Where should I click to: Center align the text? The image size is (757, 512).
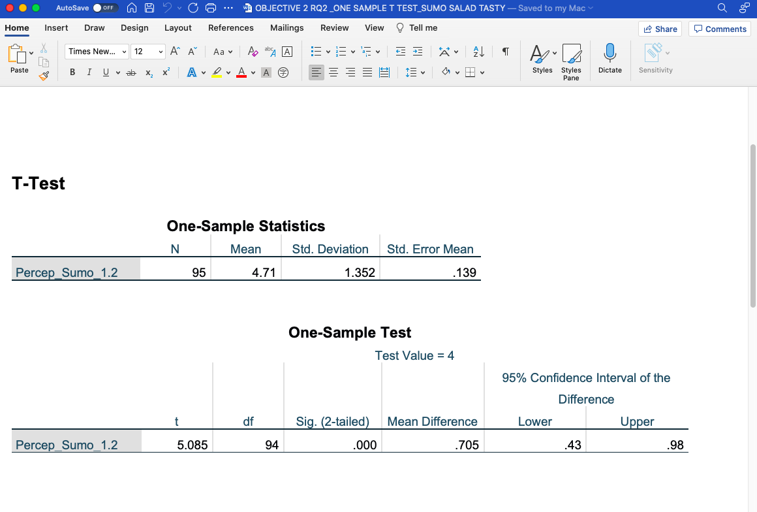[333, 72]
